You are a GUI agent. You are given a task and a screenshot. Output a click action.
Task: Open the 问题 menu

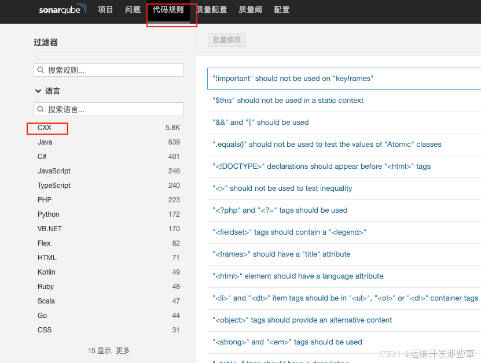133,9
